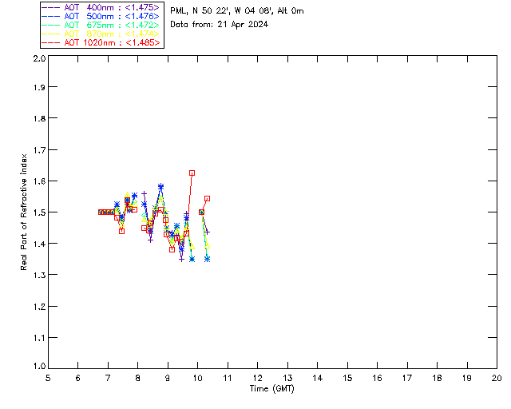This screenshot has height=409, width=511.
Task: Click y-axis tick label 1.5
Action: click(x=39, y=212)
